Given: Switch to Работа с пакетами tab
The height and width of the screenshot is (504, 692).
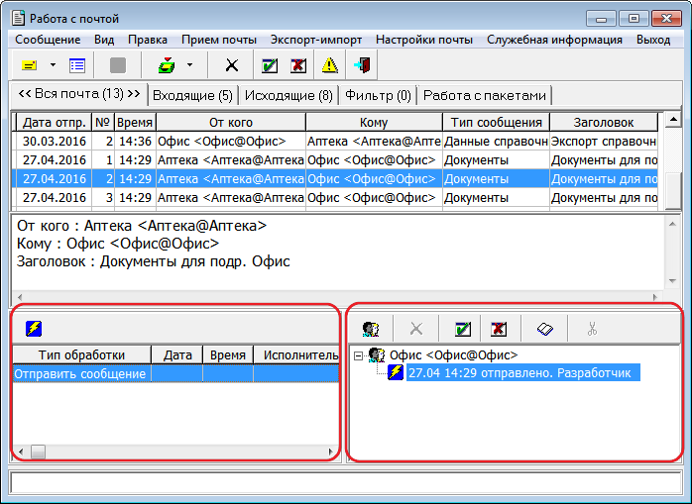Looking at the screenshot, I should tap(485, 95).
